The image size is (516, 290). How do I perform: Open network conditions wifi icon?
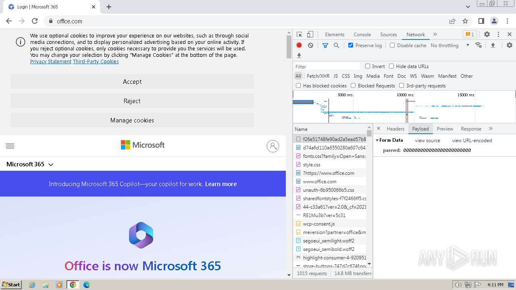pyautogui.click(x=479, y=45)
